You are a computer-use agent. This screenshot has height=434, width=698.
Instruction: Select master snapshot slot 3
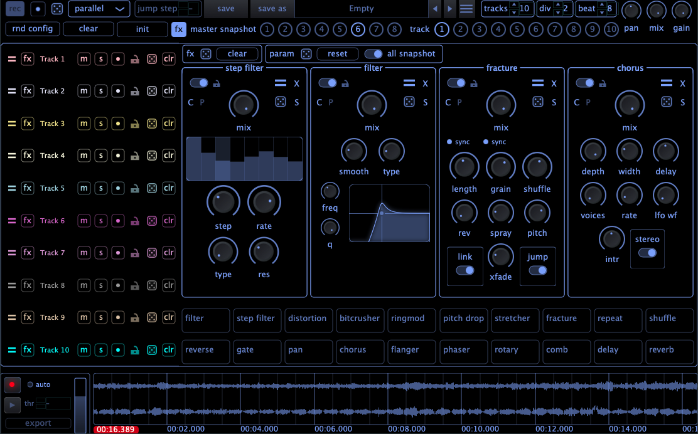(x=303, y=29)
